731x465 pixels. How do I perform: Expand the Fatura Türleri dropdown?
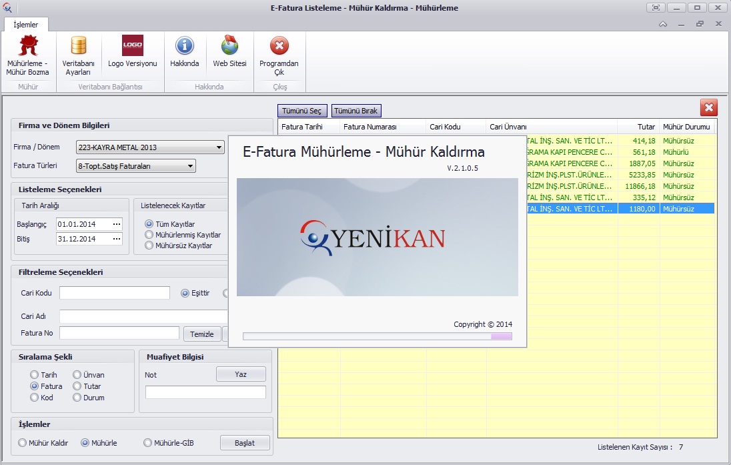[x=190, y=166]
